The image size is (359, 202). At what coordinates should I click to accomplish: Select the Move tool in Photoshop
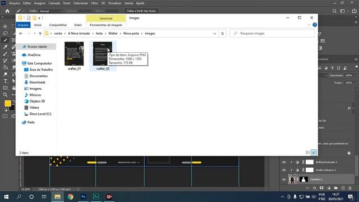(5, 26)
